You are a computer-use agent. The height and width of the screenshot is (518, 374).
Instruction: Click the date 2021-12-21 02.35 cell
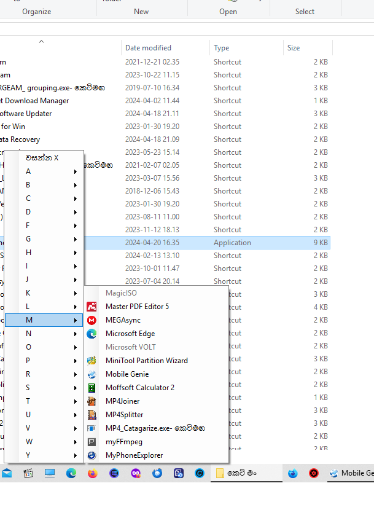(x=152, y=62)
